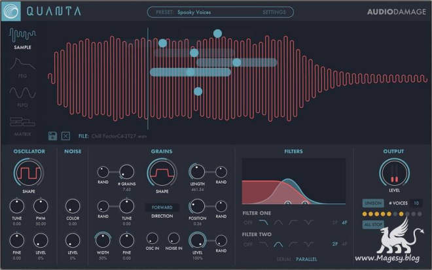Switch filter routing to Serial
This screenshot has width=432, height=270.
284,260
